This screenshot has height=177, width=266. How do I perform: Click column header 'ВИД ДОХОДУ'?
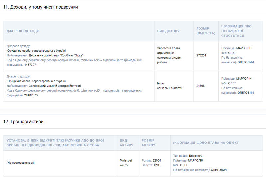[x=168, y=31]
